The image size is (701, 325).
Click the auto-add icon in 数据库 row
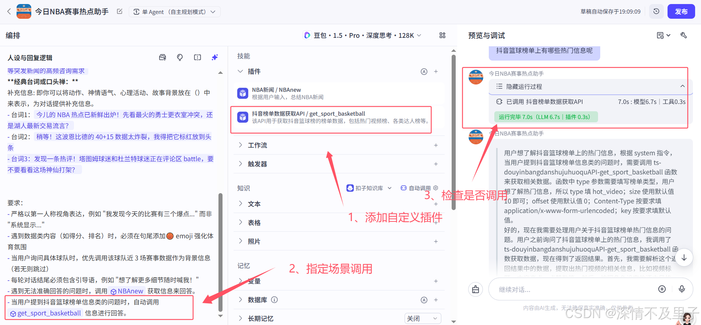coord(424,300)
